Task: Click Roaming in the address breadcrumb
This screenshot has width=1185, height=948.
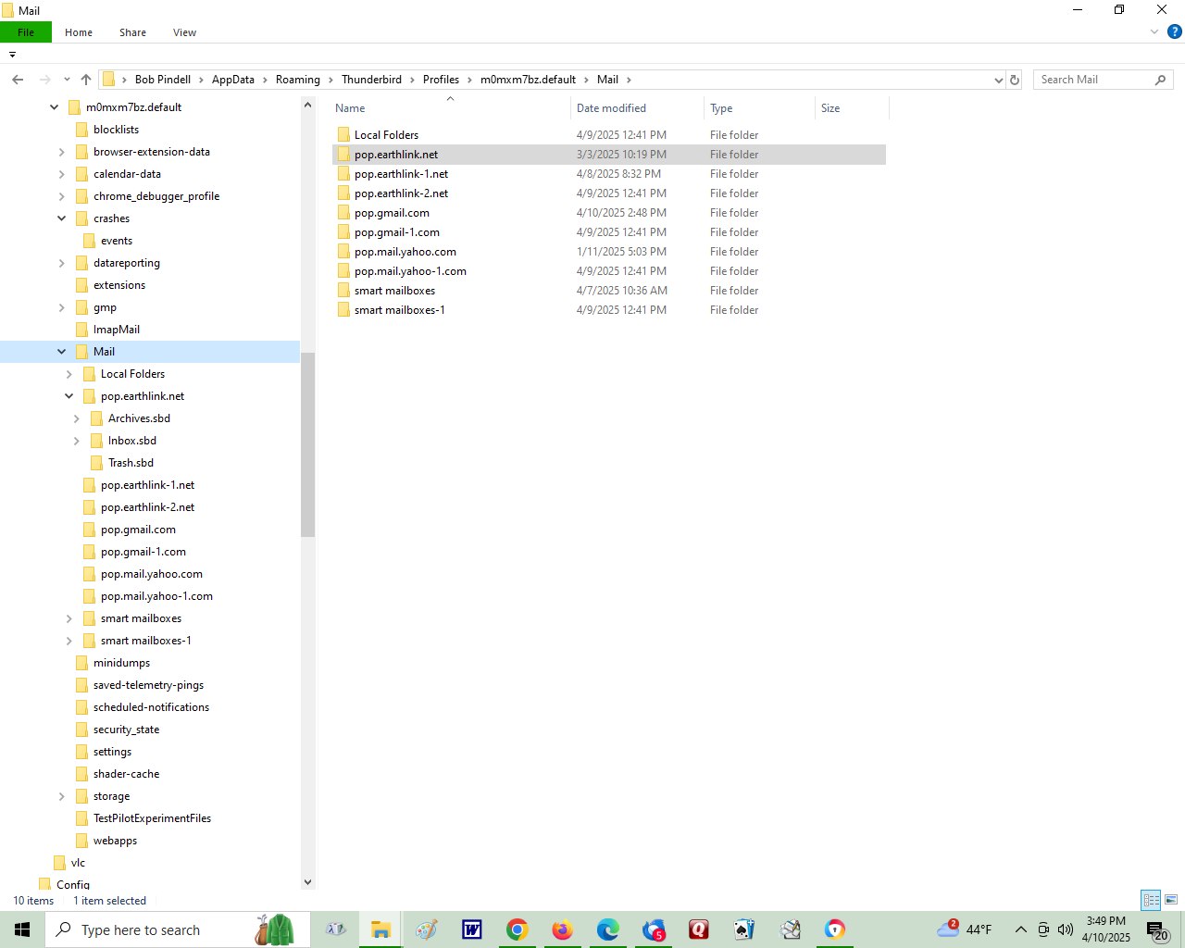Action: [x=298, y=80]
